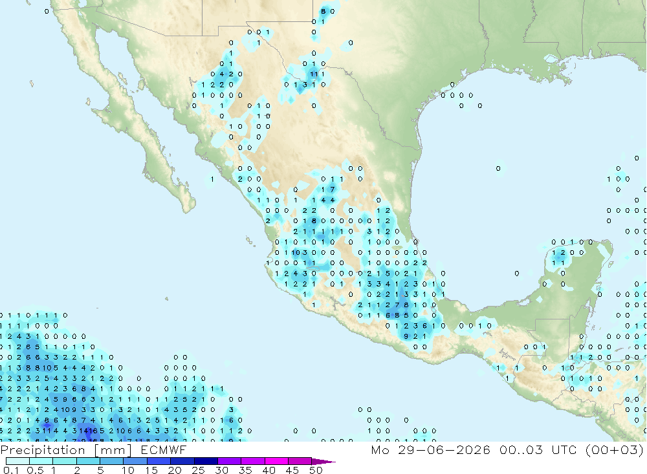Click the legend tick label '35'
The width and height of the screenshot is (647, 474).
tap(245, 470)
